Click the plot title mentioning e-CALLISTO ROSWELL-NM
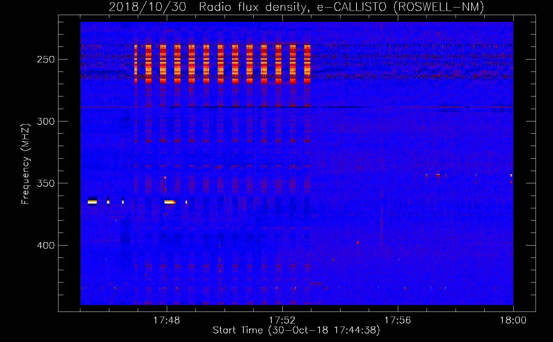Screen dimensions: 553x342 (x=296, y=7)
